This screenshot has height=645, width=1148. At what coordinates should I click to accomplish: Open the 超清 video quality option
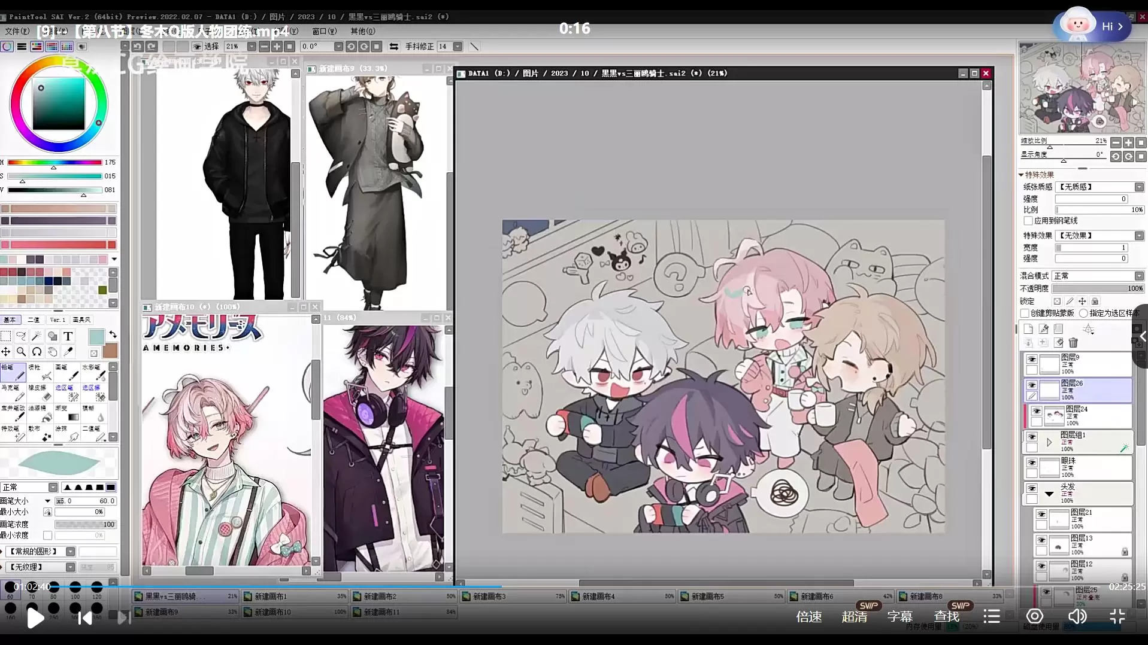(x=855, y=617)
